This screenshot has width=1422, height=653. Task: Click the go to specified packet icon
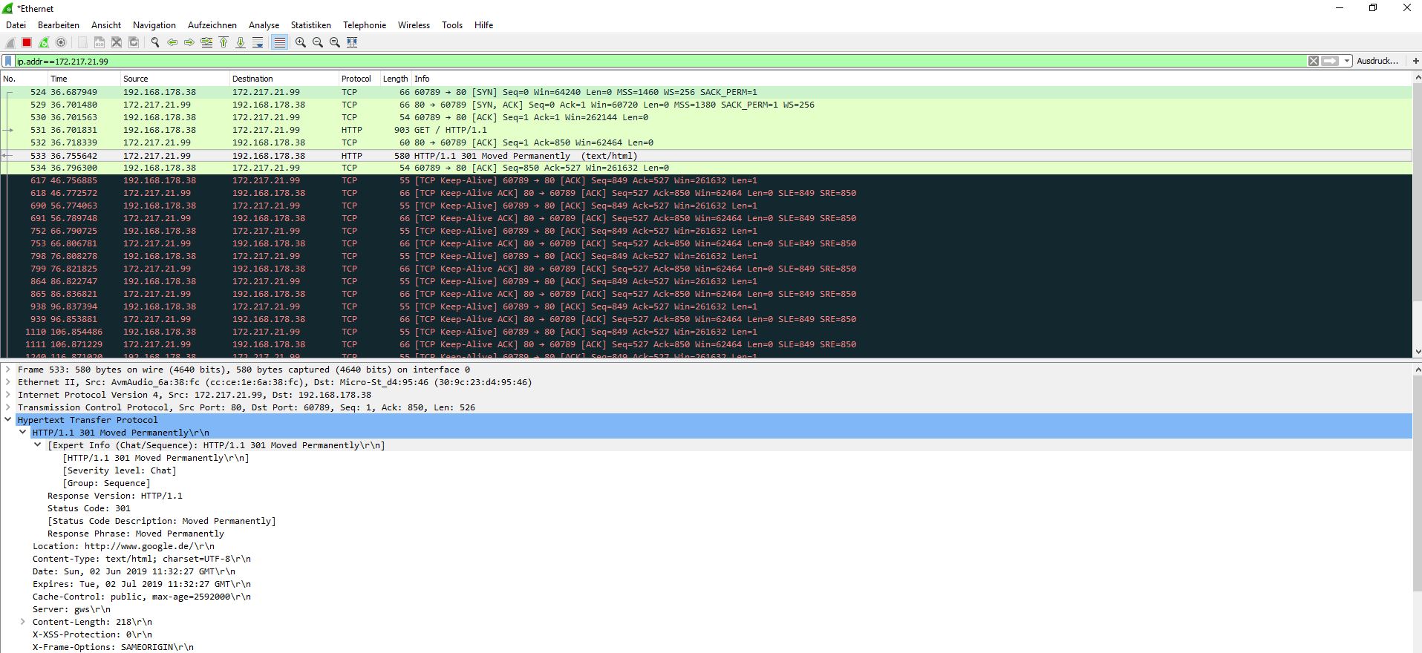point(206,42)
